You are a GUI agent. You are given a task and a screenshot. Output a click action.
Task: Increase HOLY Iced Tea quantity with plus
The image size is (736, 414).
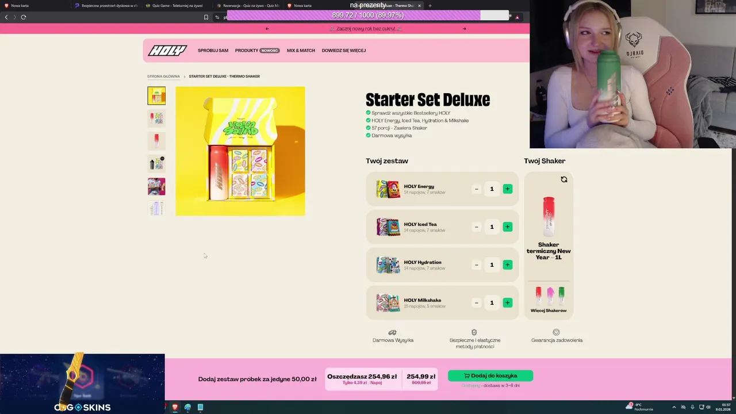tap(507, 227)
